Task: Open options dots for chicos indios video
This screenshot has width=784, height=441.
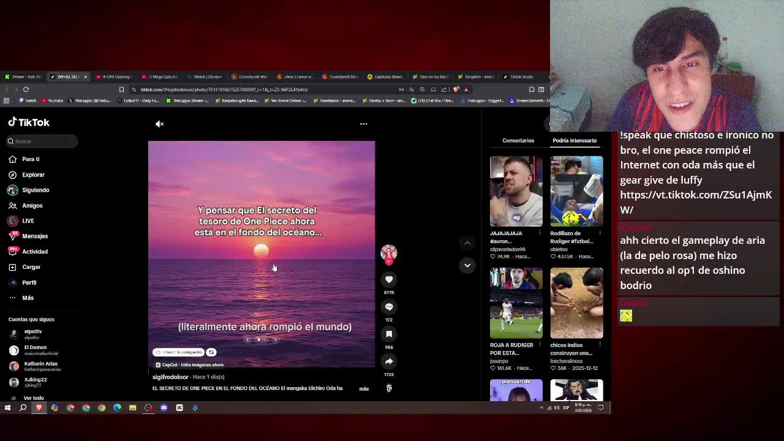Action: tap(600, 345)
